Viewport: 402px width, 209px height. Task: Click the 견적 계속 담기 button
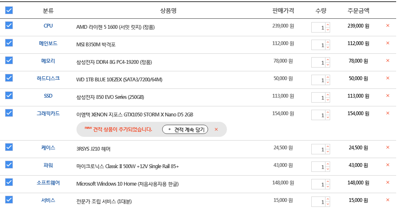tap(185, 129)
